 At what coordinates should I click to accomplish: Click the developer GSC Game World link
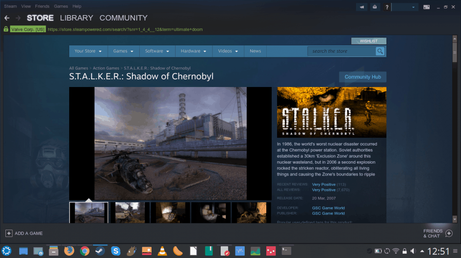coord(328,208)
